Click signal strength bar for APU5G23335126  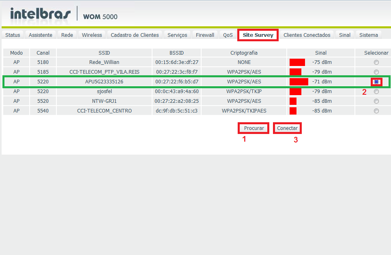pyautogui.click(x=299, y=82)
